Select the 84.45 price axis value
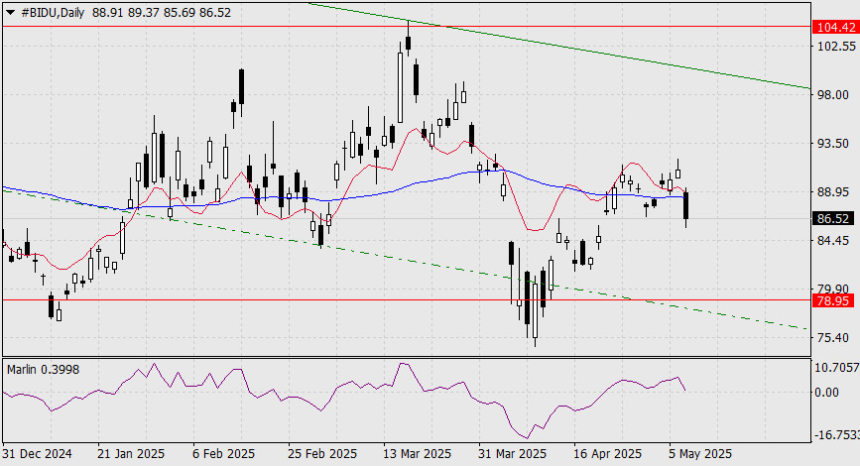The image size is (860, 466). 833,240
